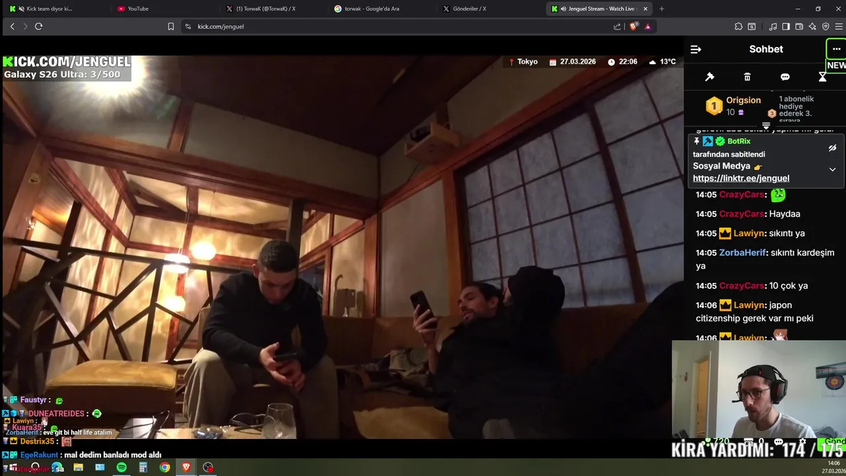Click the moderator hammer icon in chat toolbar
Image resolution: width=846 pixels, height=476 pixels.
[x=710, y=77]
